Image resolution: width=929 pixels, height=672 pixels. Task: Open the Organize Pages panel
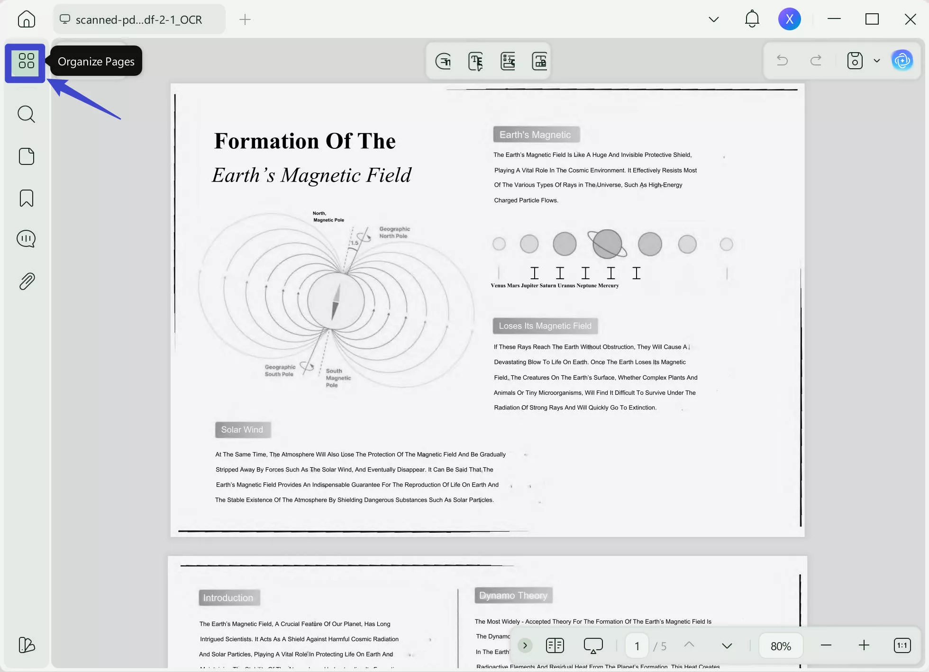coord(25,62)
